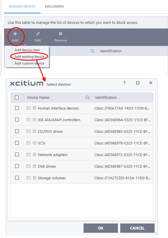Click folder icon beside Network adapters
The height and width of the screenshot is (238, 168).
(28, 155)
